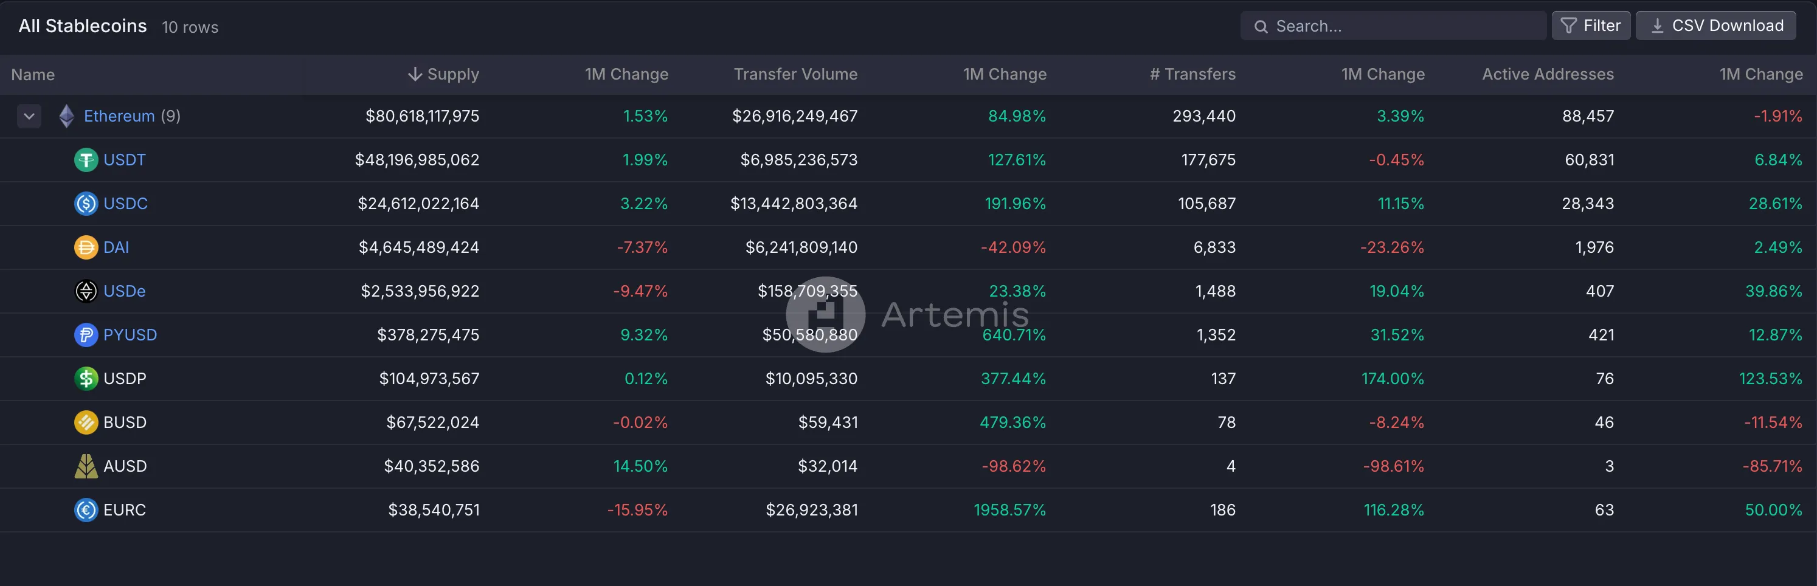Viewport: 1817px width, 586px height.
Task: Select the EURC row name text
Action: pos(124,510)
